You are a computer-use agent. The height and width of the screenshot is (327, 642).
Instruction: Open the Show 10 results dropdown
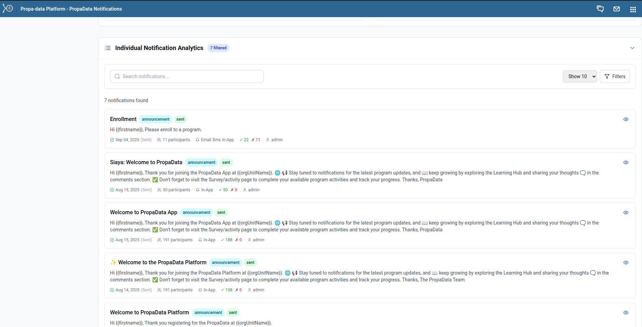(580, 76)
